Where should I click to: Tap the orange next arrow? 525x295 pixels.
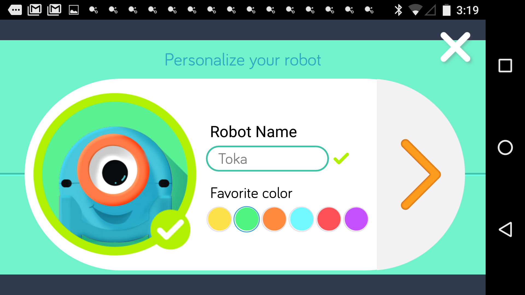tap(421, 175)
